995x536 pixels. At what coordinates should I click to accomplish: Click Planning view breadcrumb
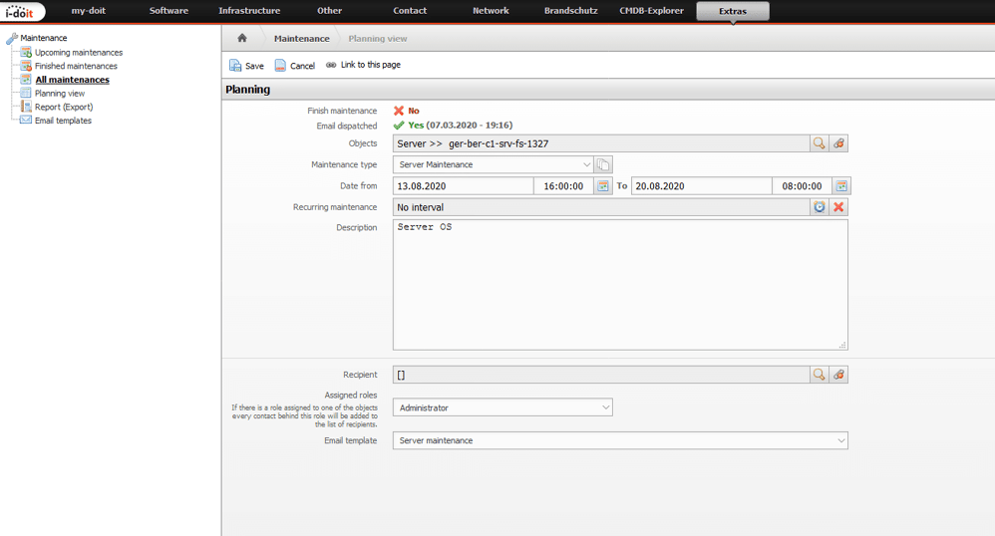coord(378,39)
